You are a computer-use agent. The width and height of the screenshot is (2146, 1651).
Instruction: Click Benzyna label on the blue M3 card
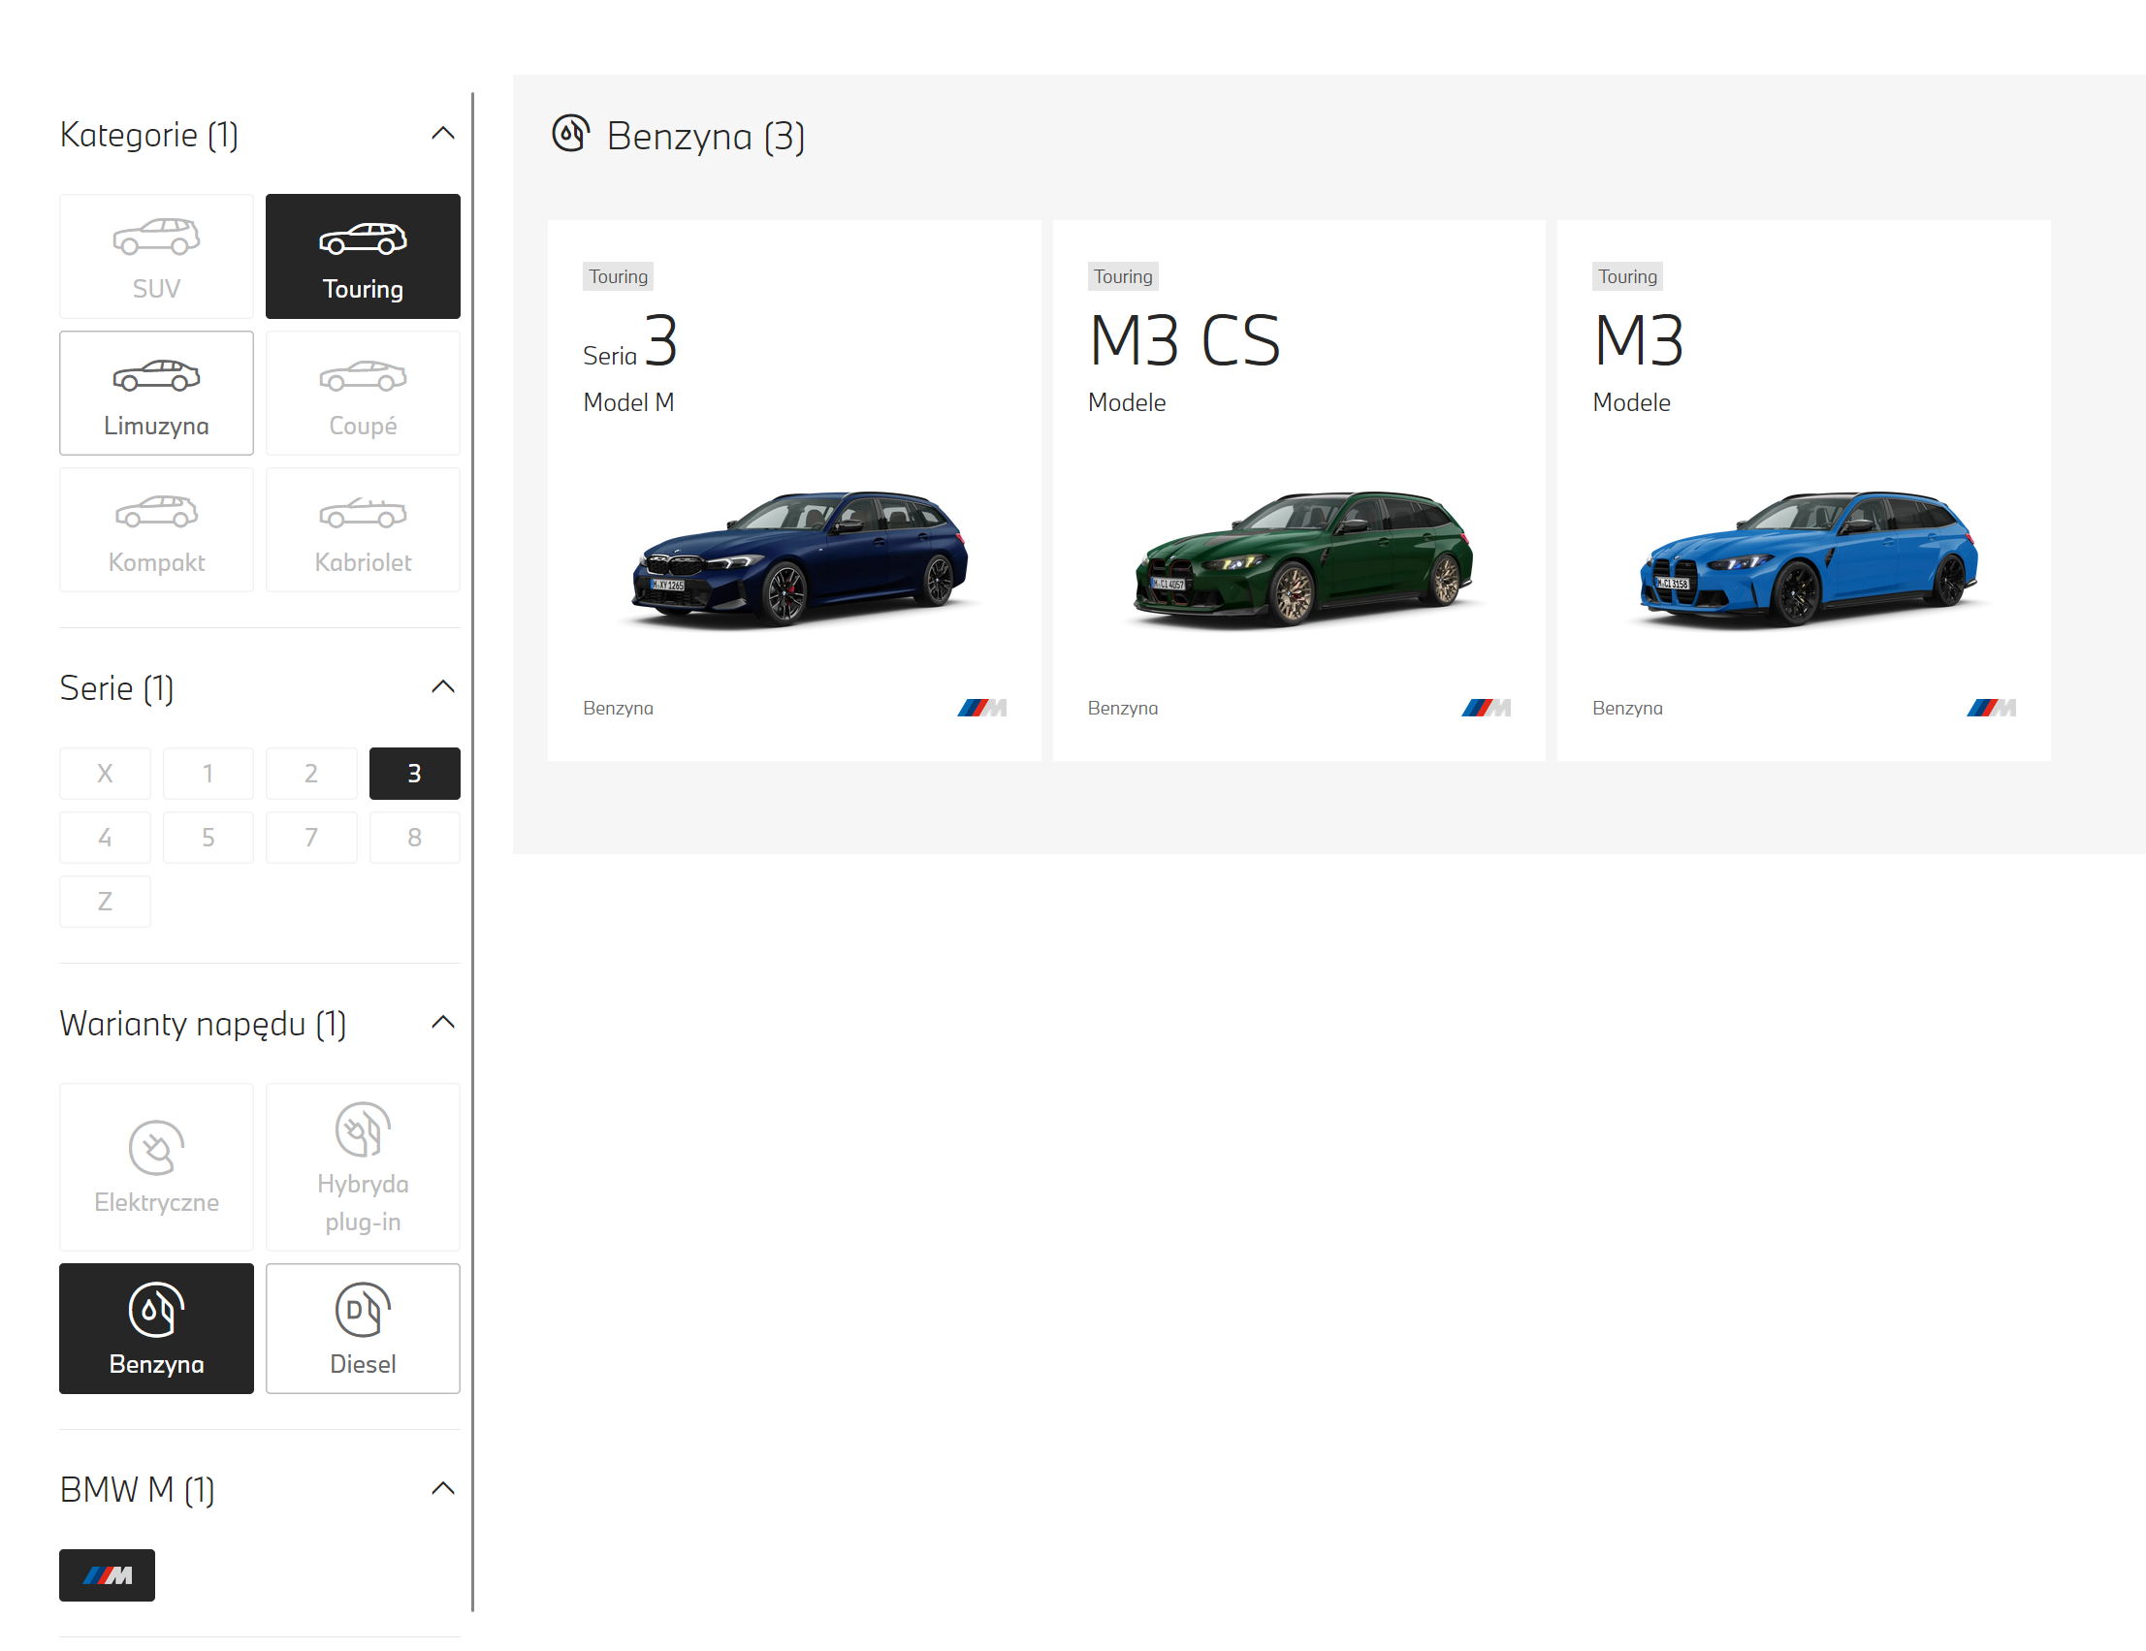(x=1627, y=708)
